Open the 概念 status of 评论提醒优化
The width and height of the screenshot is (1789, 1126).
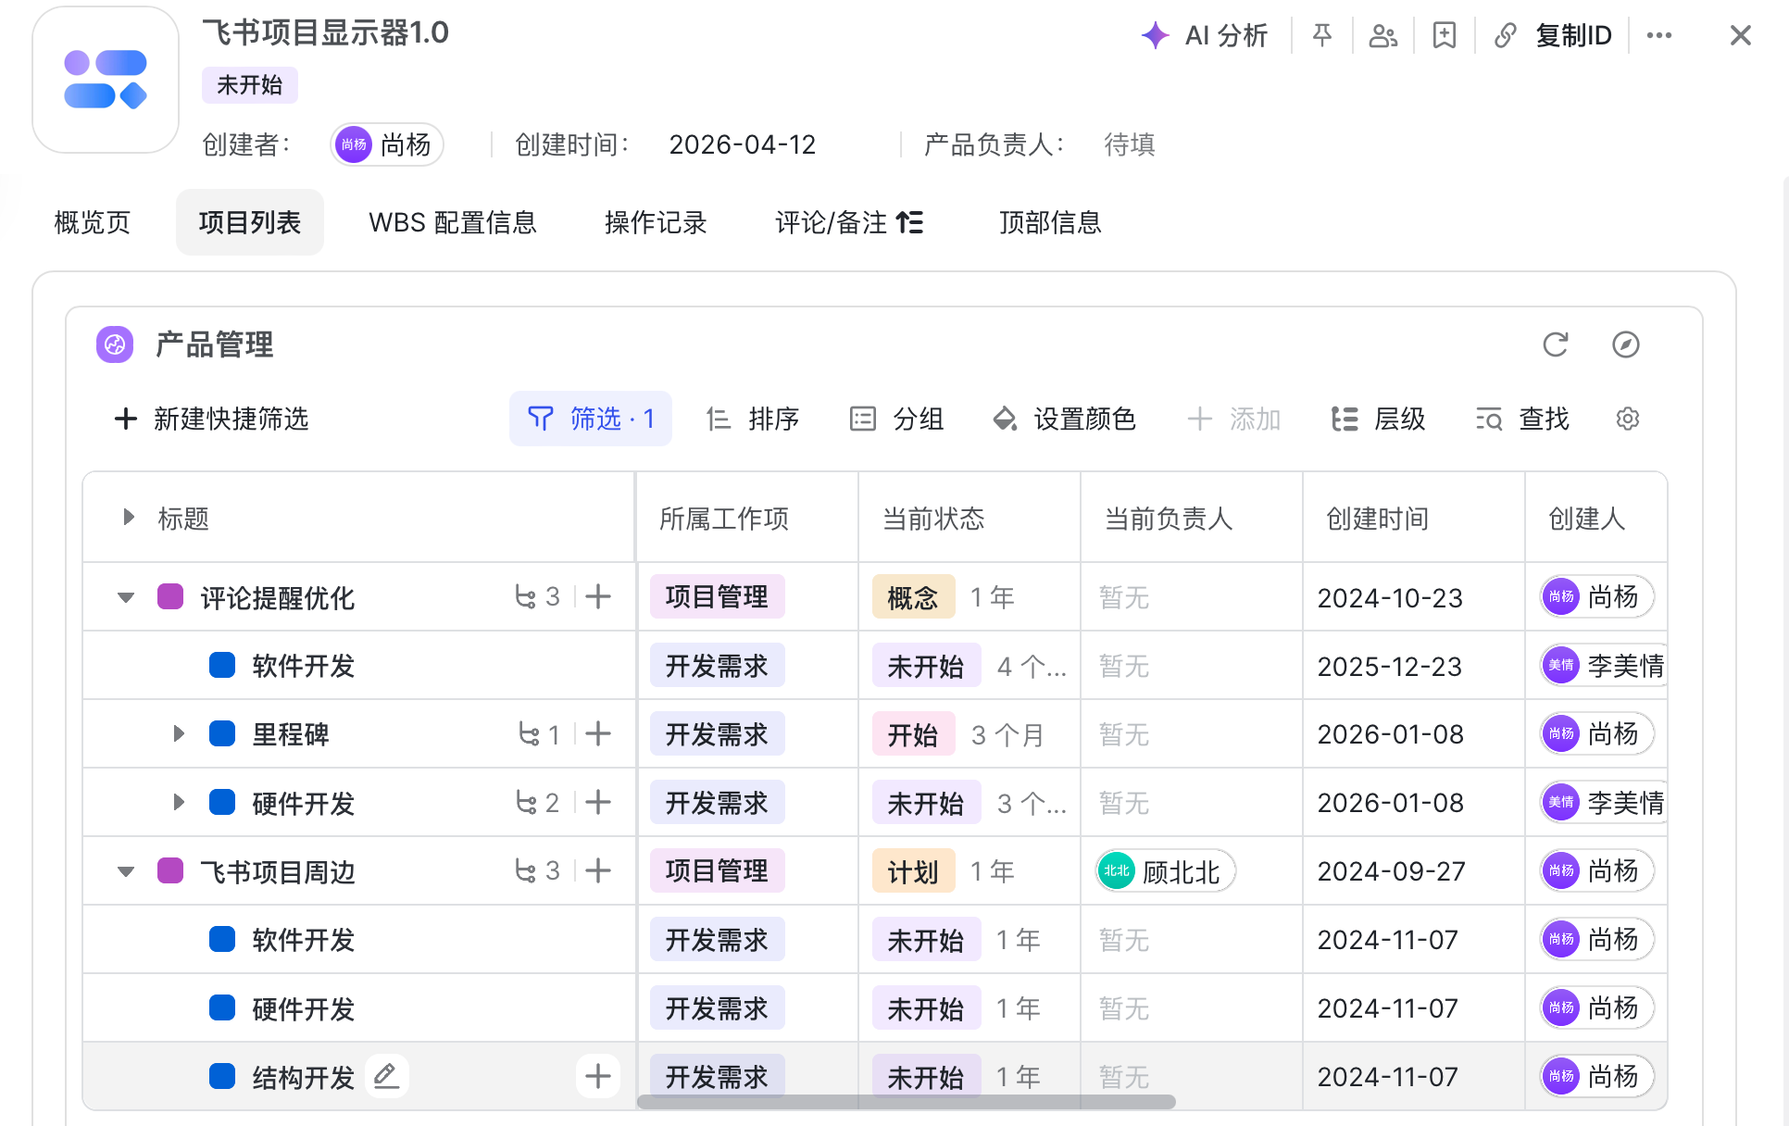point(913,596)
